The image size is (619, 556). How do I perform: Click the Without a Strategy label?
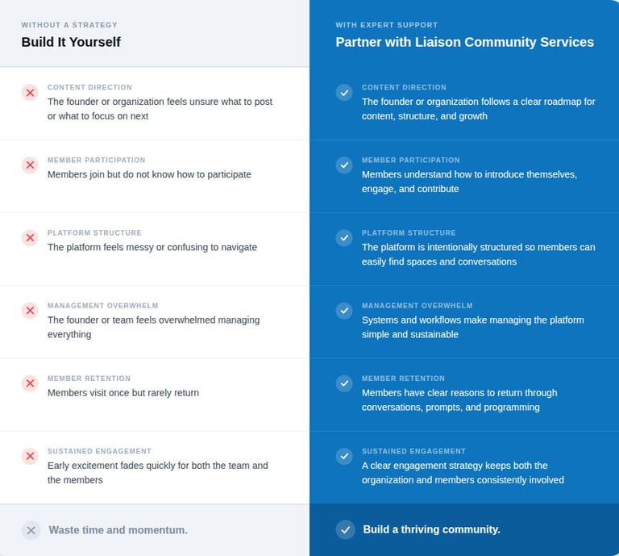click(69, 25)
